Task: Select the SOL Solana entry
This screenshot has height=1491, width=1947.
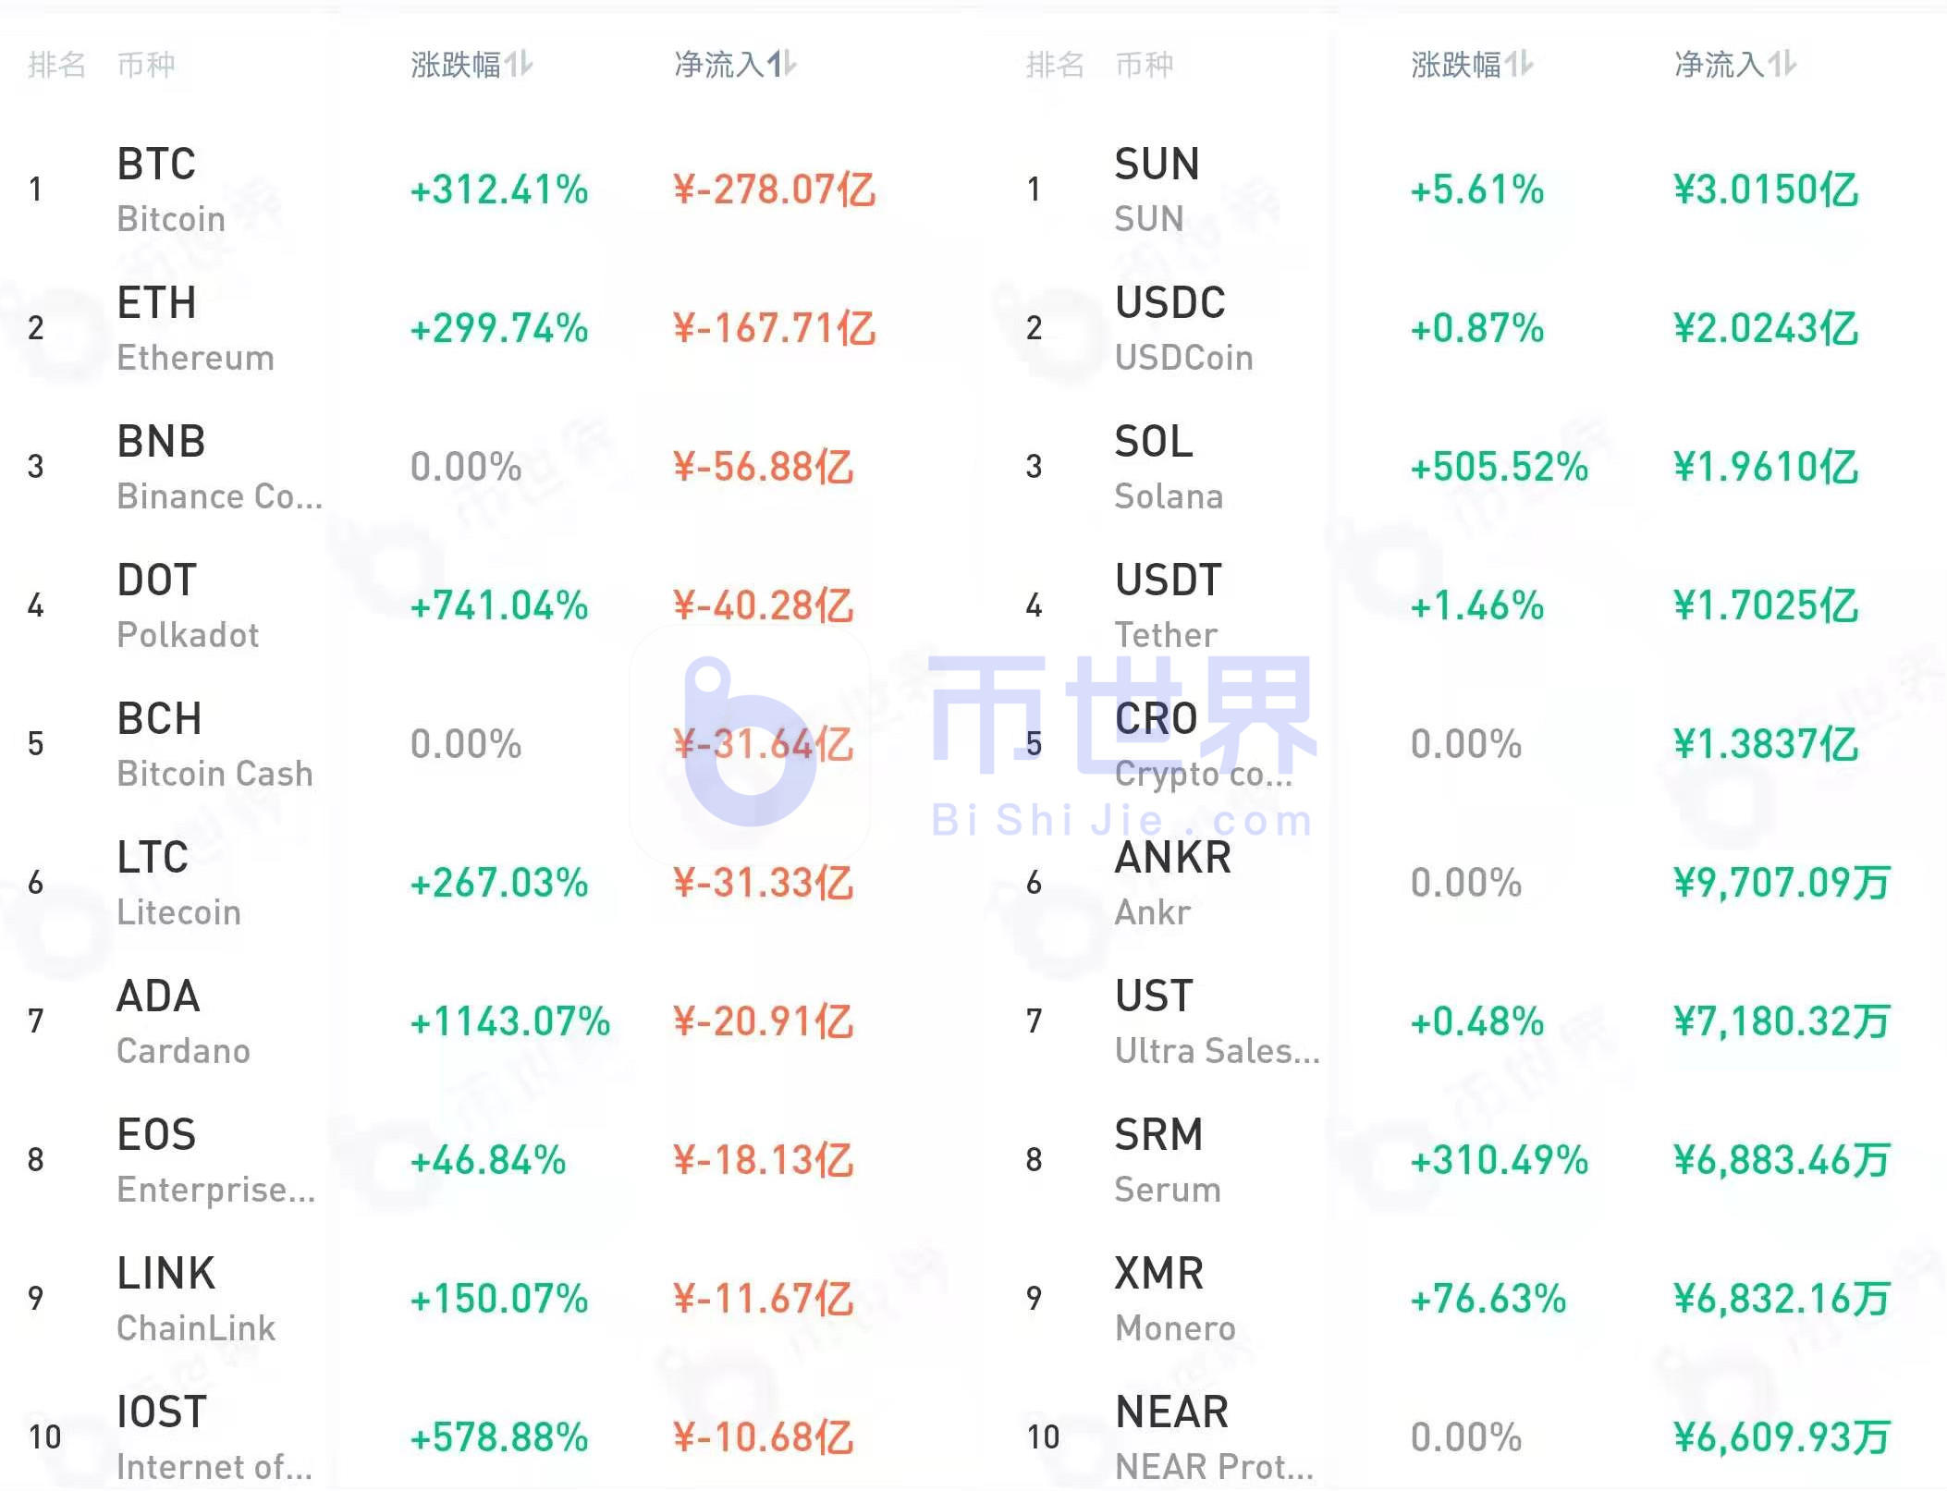Action: [1155, 467]
